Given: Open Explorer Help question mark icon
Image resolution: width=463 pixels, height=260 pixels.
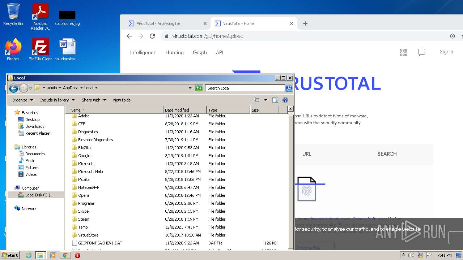Looking at the screenshot, I should click(285, 100).
